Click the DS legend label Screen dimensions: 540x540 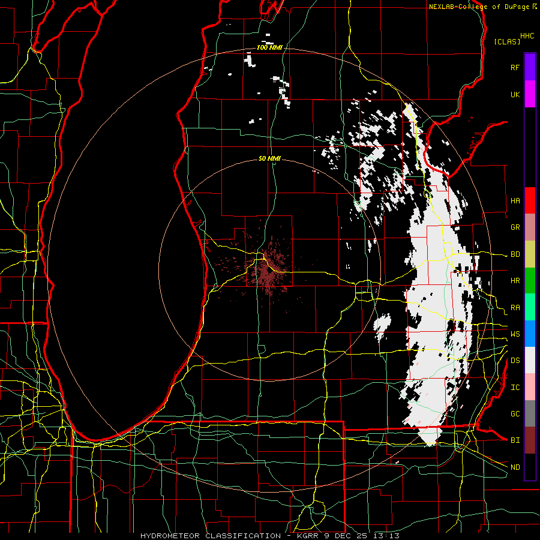[x=515, y=361]
